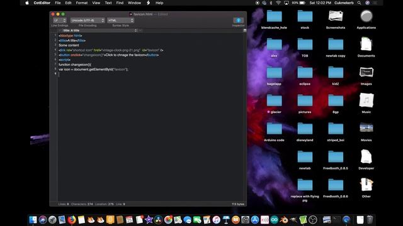Screen dimensions: 403x226
Task: Click the 'var icon = document.getElementById' line
Action: [x=93, y=70]
